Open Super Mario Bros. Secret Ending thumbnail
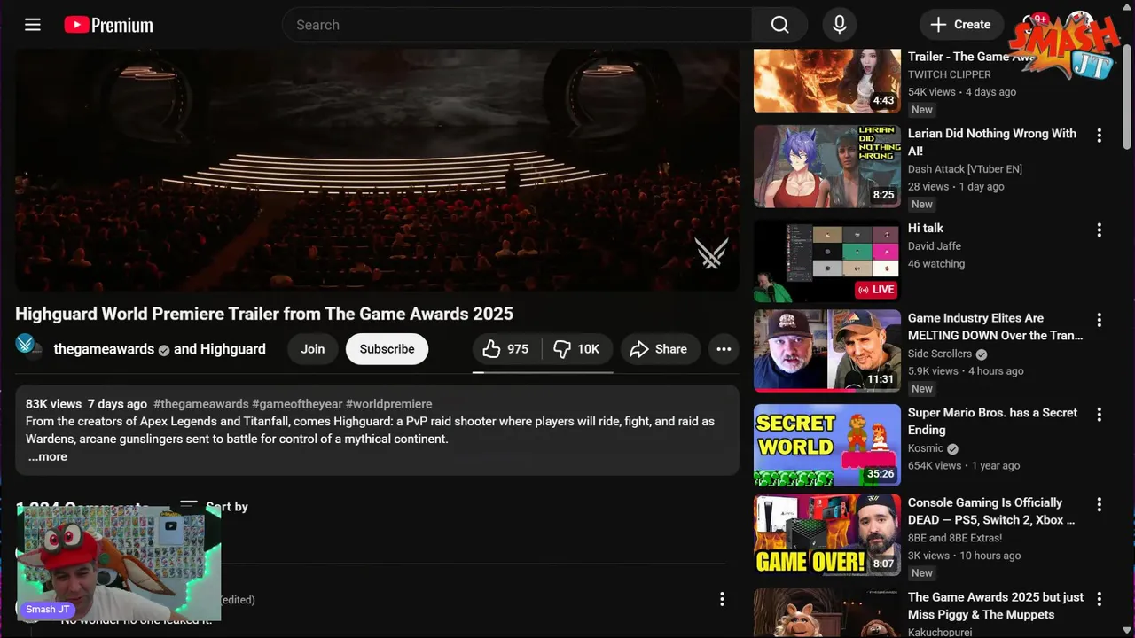The height and width of the screenshot is (638, 1135). pos(827,445)
